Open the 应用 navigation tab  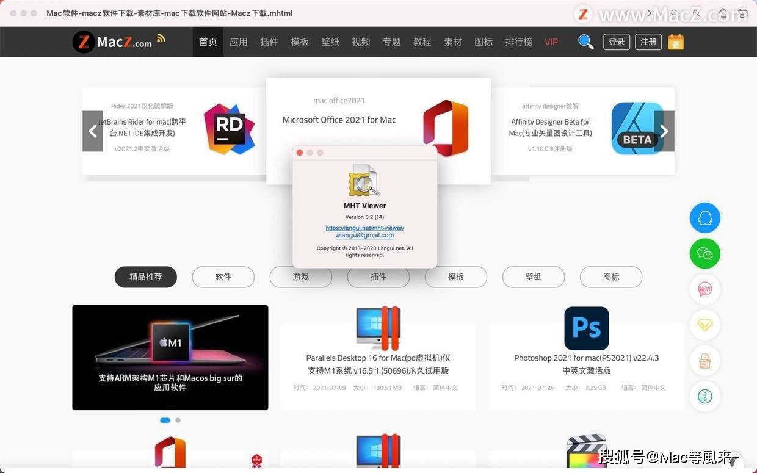239,42
